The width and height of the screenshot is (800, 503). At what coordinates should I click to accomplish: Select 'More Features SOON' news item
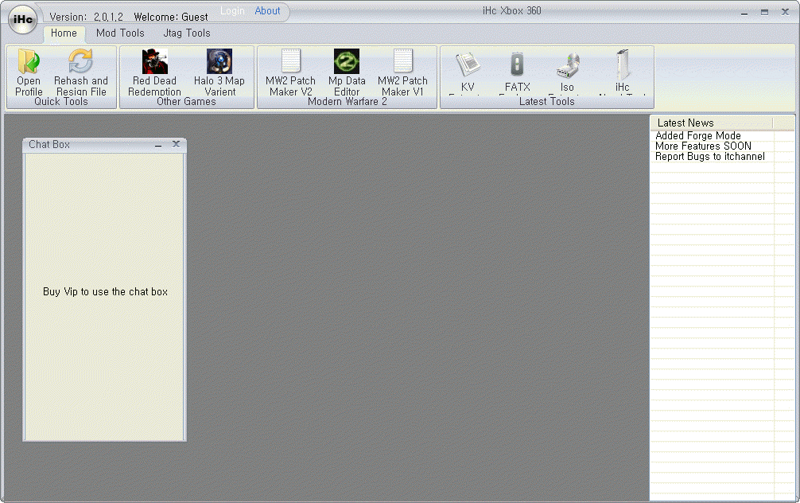tap(703, 146)
